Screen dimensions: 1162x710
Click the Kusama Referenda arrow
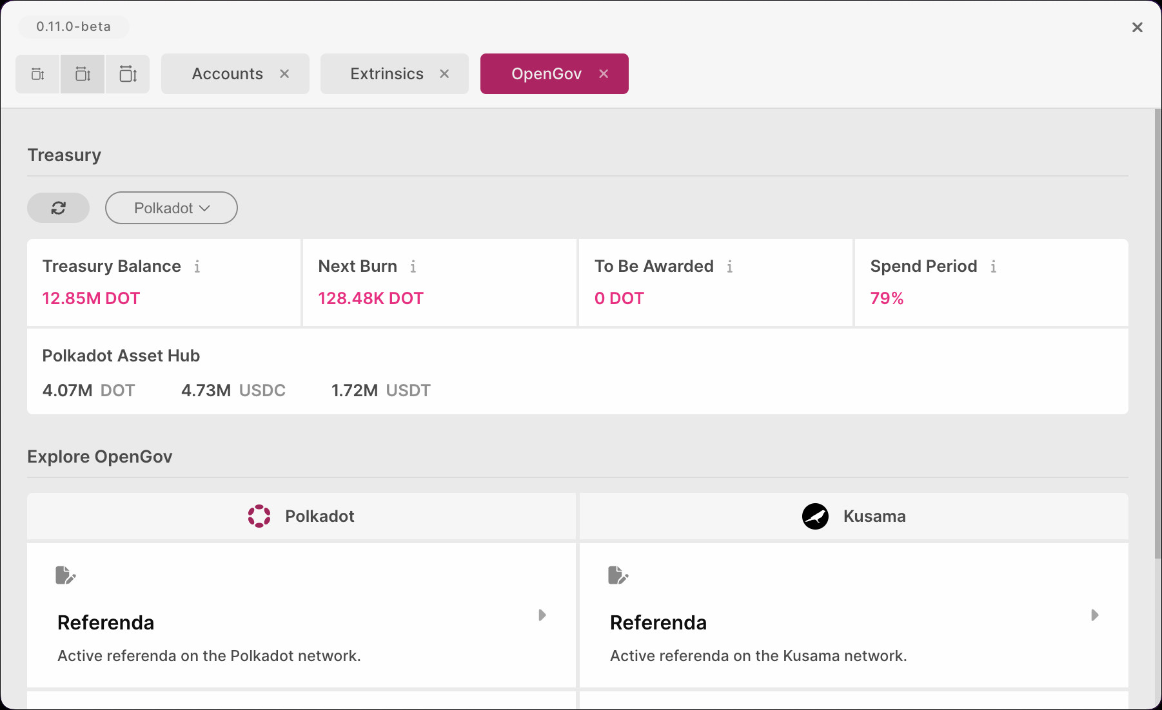tap(1095, 615)
